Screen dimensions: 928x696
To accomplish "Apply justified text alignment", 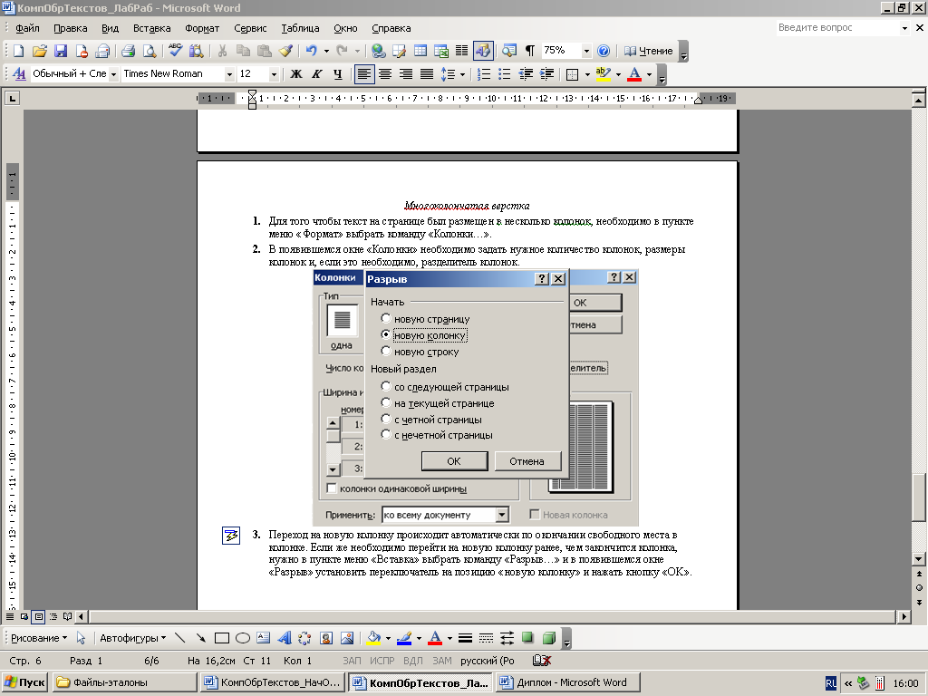I will click(427, 74).
